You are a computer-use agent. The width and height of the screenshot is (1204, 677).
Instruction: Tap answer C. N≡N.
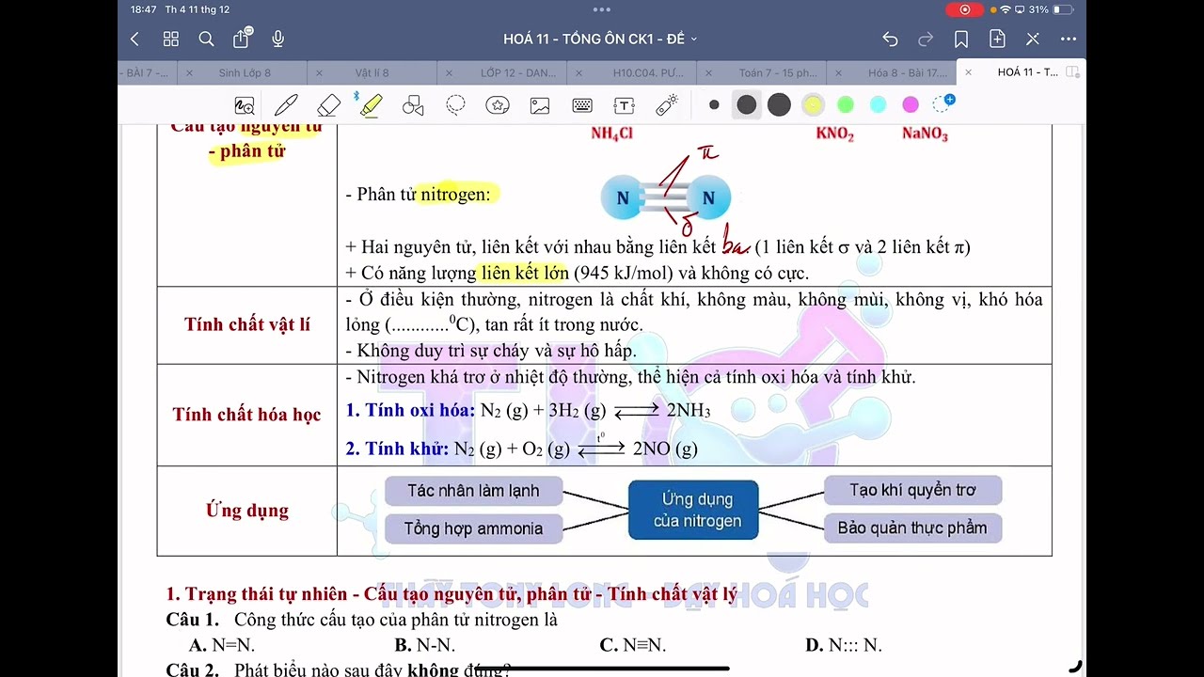pos(632,645)
